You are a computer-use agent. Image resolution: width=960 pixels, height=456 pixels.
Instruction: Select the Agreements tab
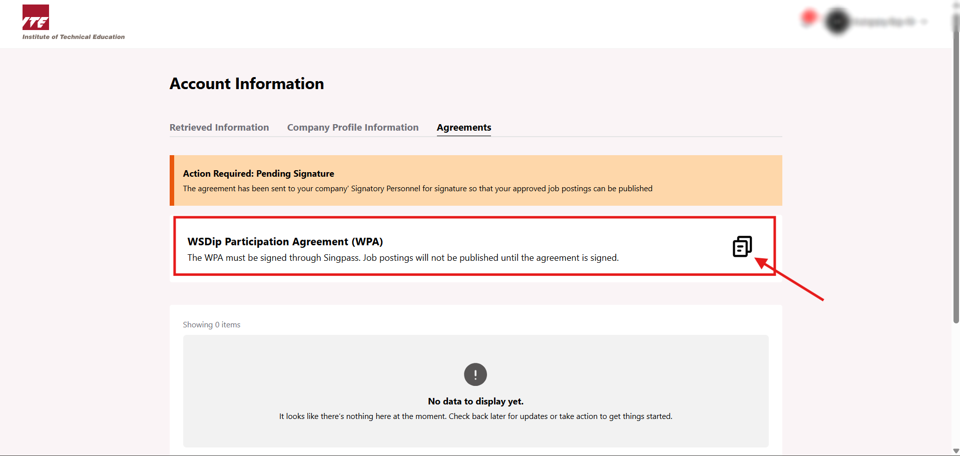(463, 128)
